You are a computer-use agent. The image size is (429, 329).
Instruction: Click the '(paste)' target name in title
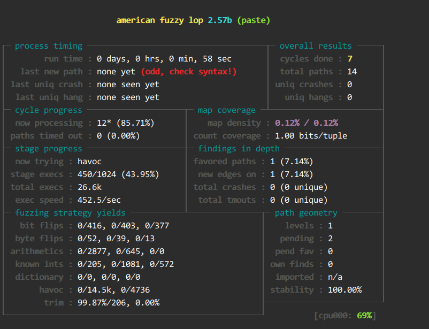pos(254,20)
